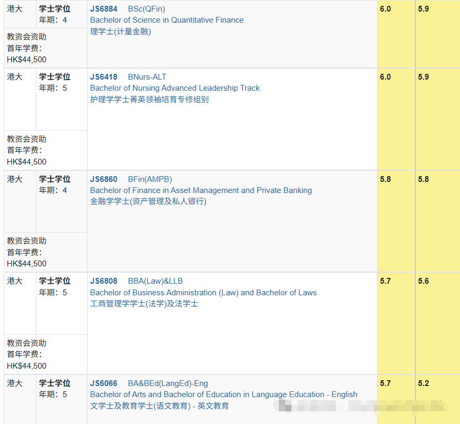Click 港大 in the JS6808 row
The height and width of the screenshot is (424, 460).
(15, 281)
